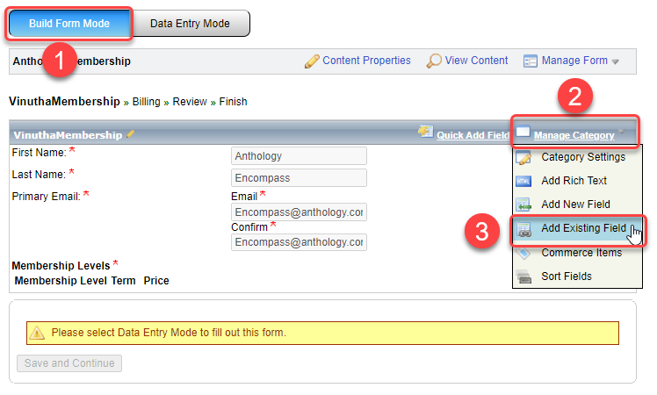
Task: Open the Content Properties link
Action: point(366,61)
